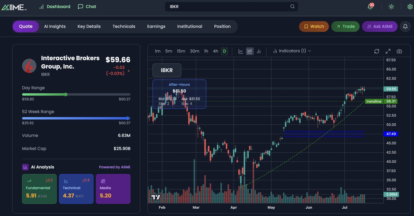Open the Chat page
The width and height of the screenshot is (414, 216).
(87, 7)
